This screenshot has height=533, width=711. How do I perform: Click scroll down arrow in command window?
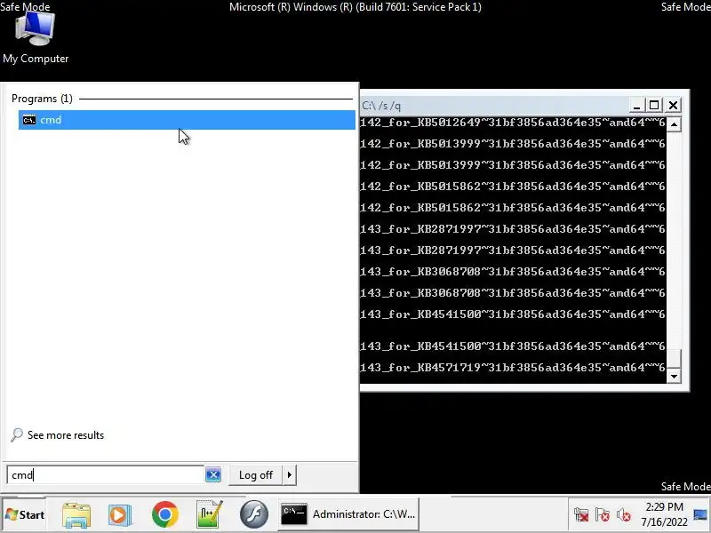coord(675,376)
